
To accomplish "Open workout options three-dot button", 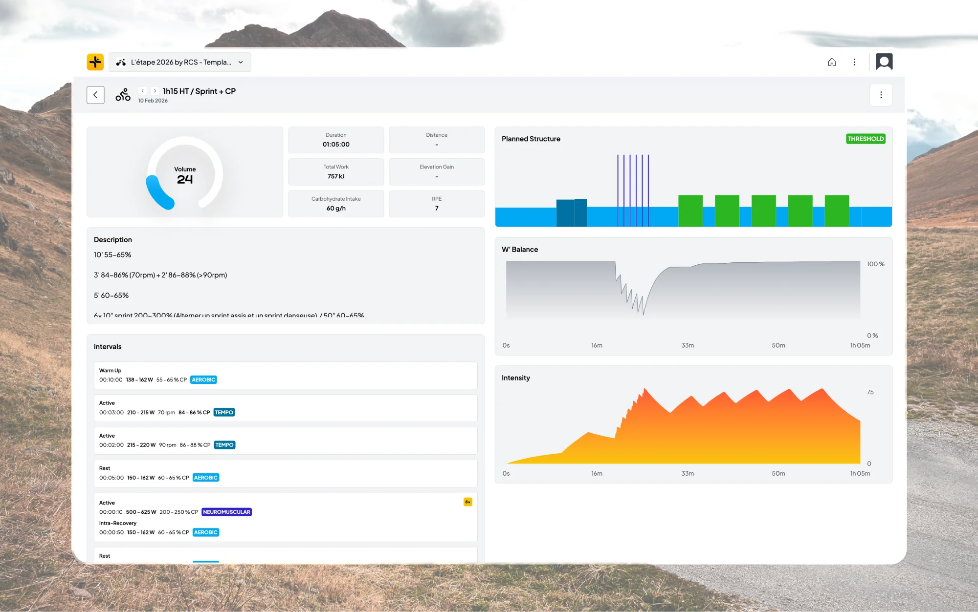I will tap(881, 95).
